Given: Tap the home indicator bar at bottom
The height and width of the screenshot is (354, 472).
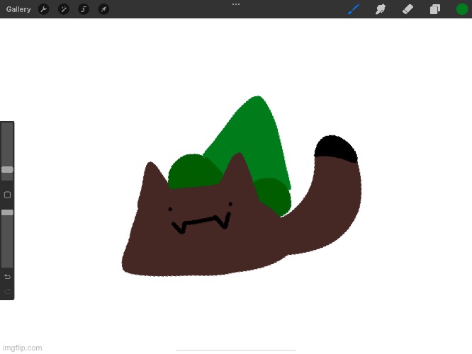Looking at the screenshot, I should click(x=236, y=350).
